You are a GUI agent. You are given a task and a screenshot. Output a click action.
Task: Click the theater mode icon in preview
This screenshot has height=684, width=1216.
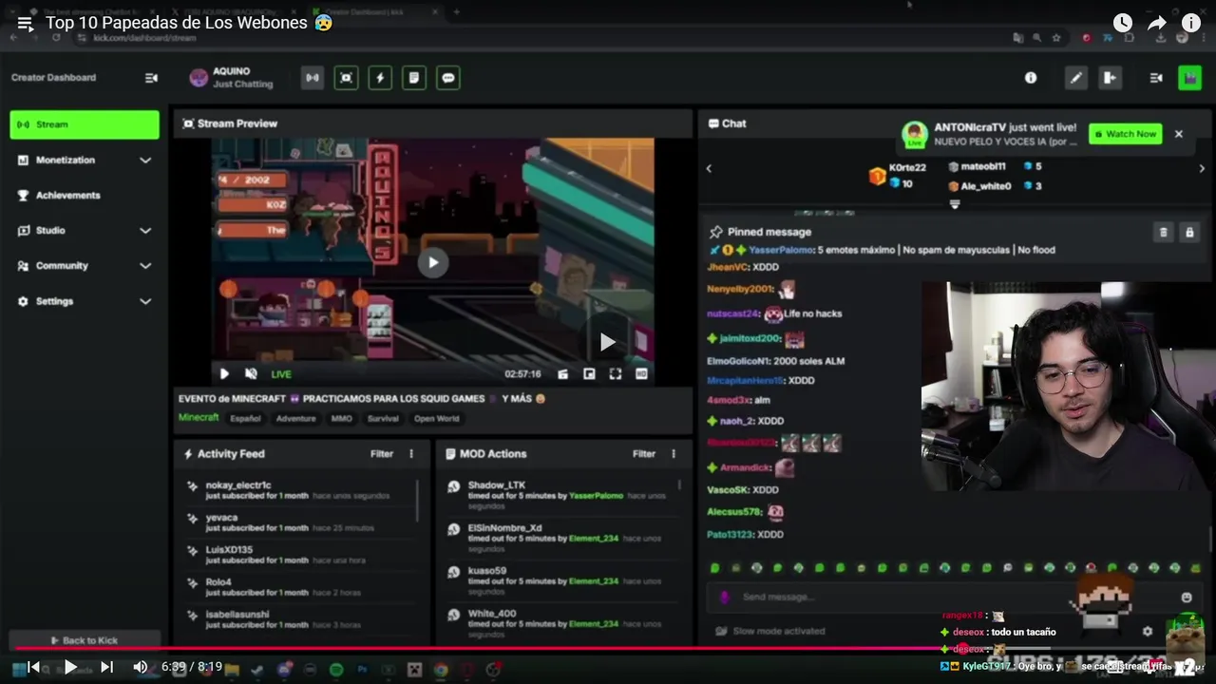tap(641, 374)
